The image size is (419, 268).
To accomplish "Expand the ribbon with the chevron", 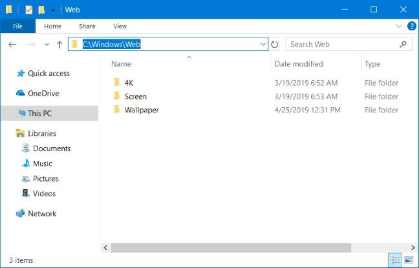I will click(x=399, y=26).
